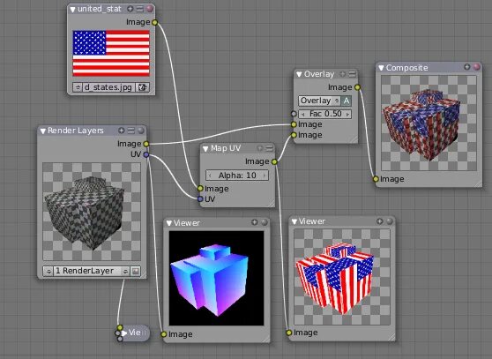Click plus icon on Render Layers header
The height and width of the screenshot is (359, 492).
pyautogui.click(x=122, y=131)
